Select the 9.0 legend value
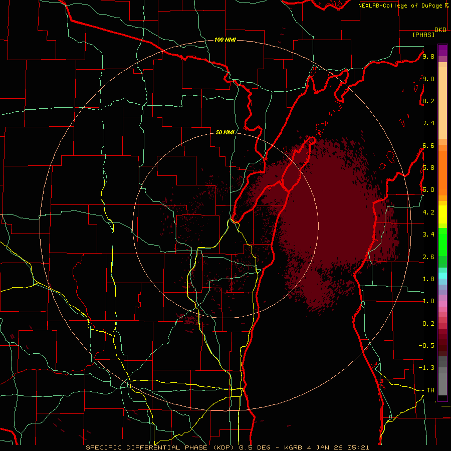Image resolution: width=451 pixels, height=451 pixels. pos(428,79)
